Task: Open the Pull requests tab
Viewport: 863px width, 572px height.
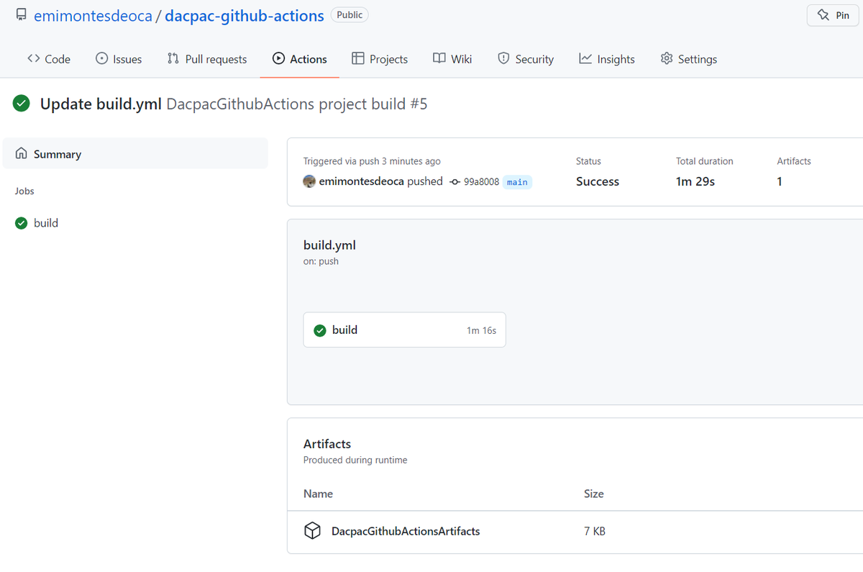Action: (x=207, y=59)
